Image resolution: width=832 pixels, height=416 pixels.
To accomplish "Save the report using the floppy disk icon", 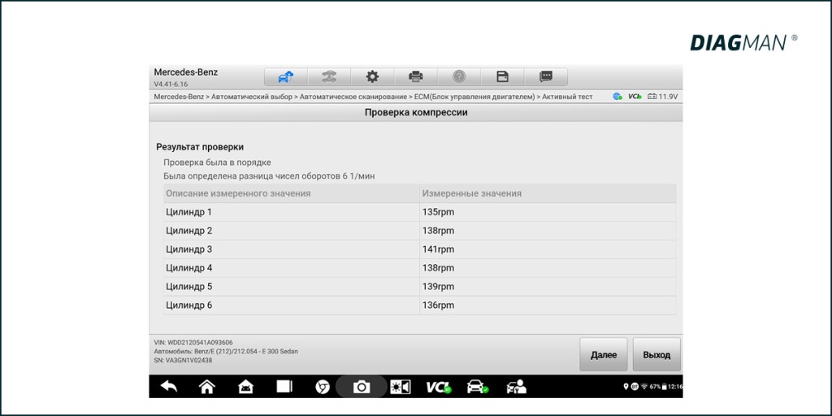I will point(503,77).
